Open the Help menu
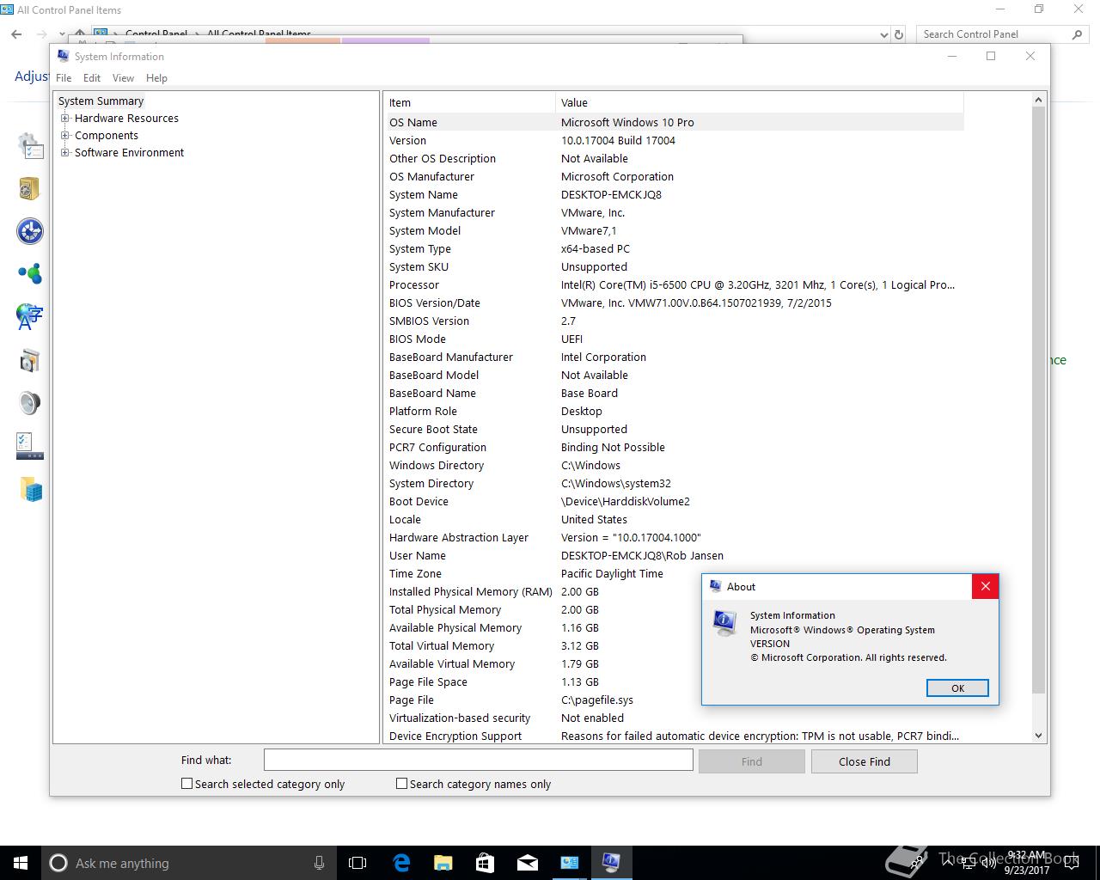The width and height of the screenshot is (1100, 880). point(156,77)
